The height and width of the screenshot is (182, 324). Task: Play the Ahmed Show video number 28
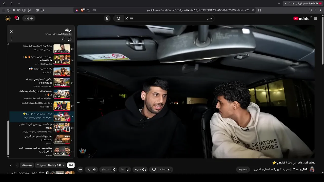[x=42, y=106]
